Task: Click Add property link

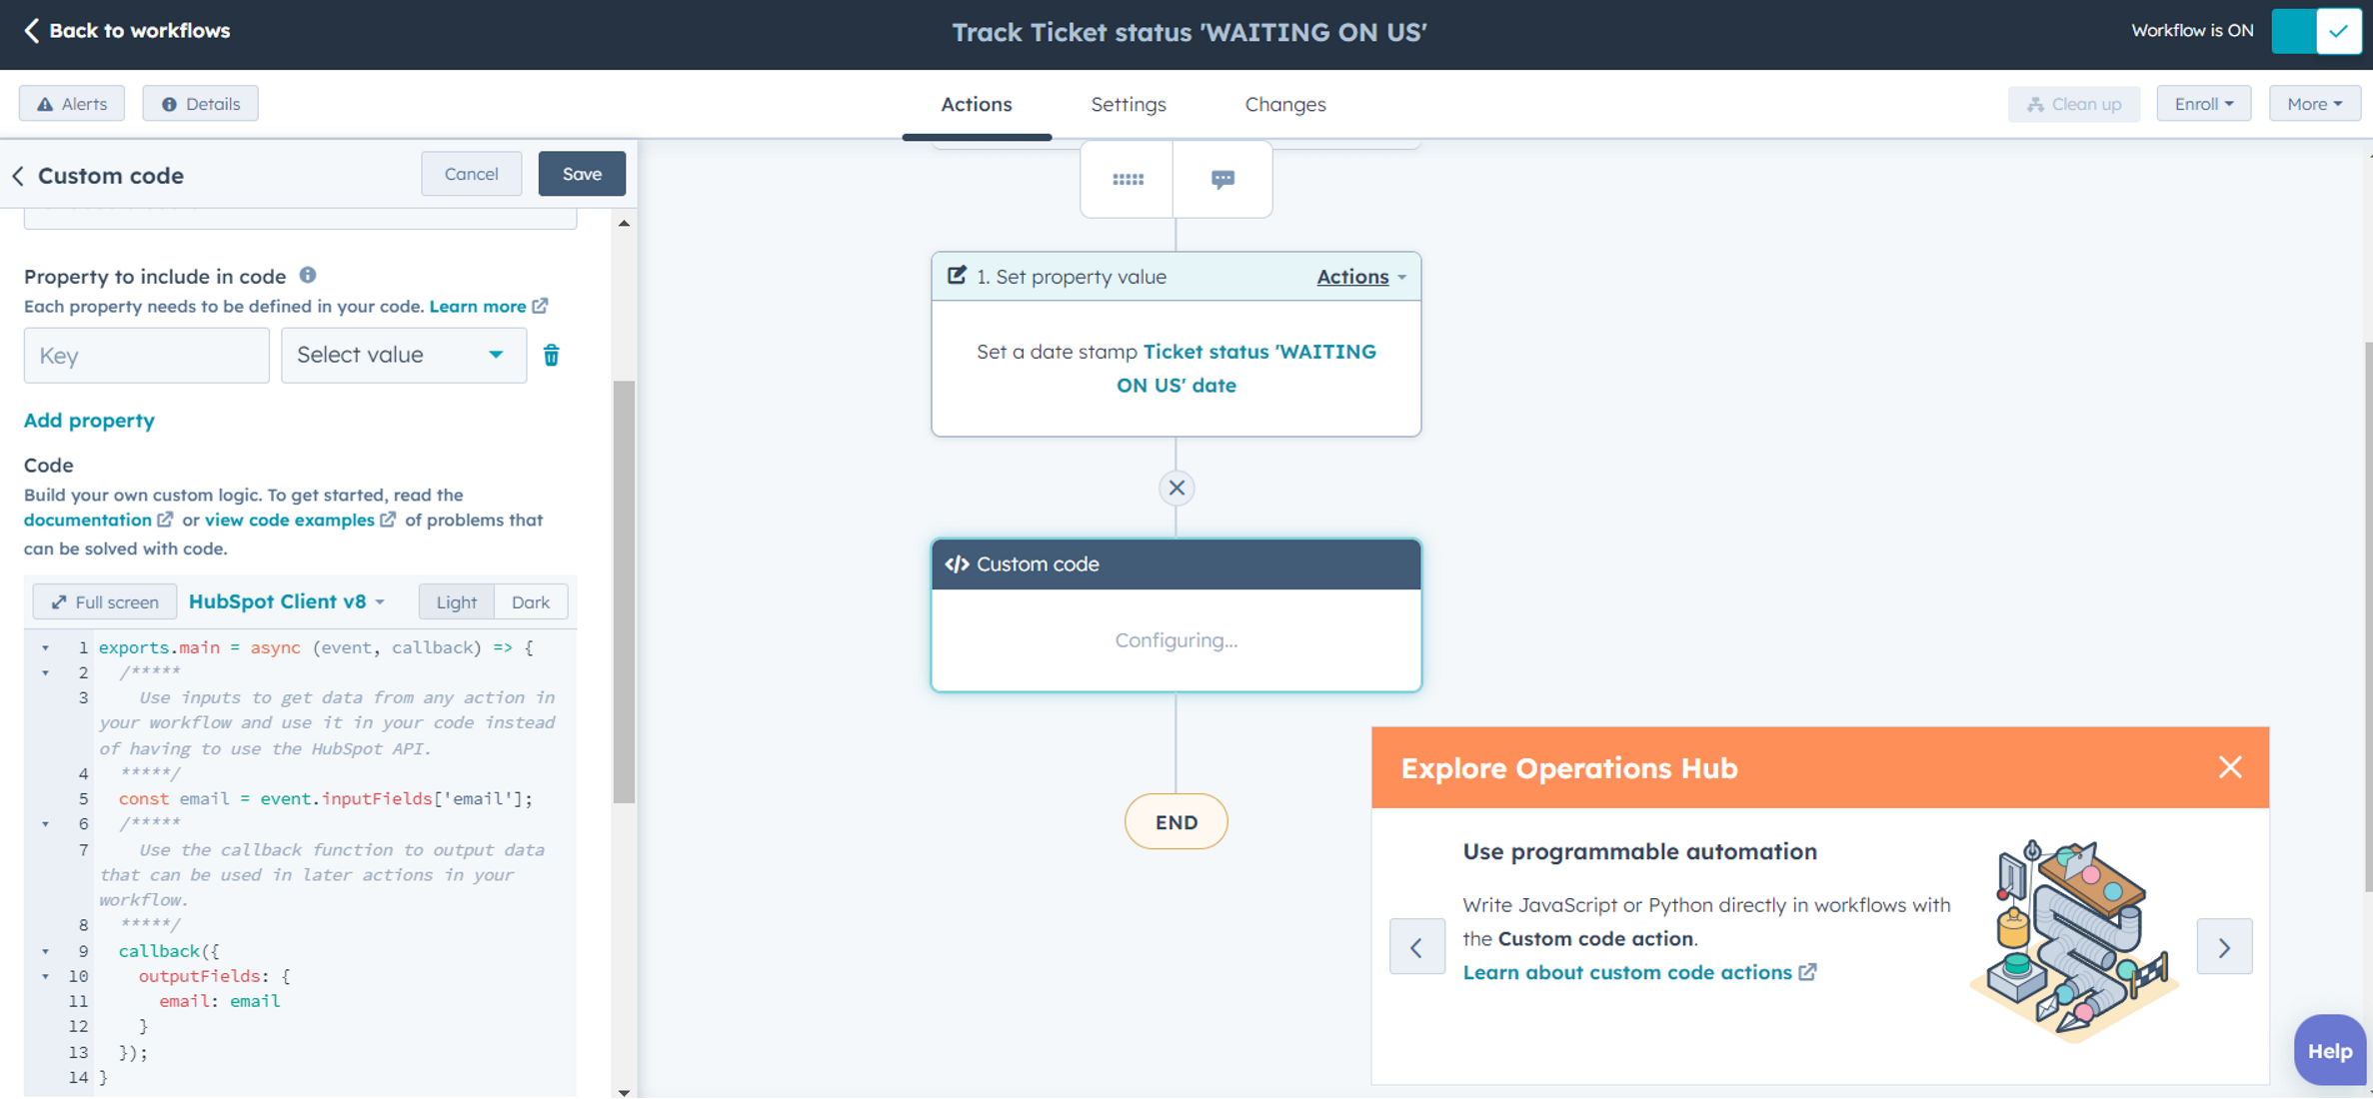Action: tap(89, 421)
